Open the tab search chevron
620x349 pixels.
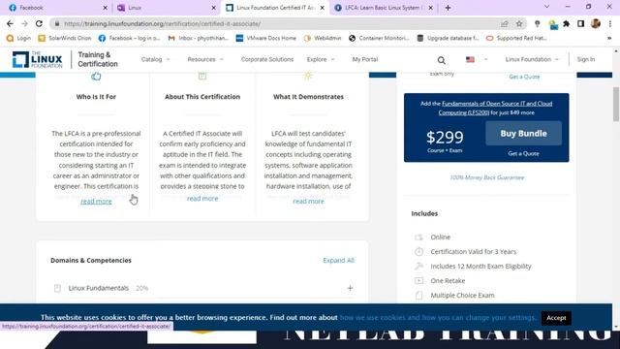[x=546, y=7]
